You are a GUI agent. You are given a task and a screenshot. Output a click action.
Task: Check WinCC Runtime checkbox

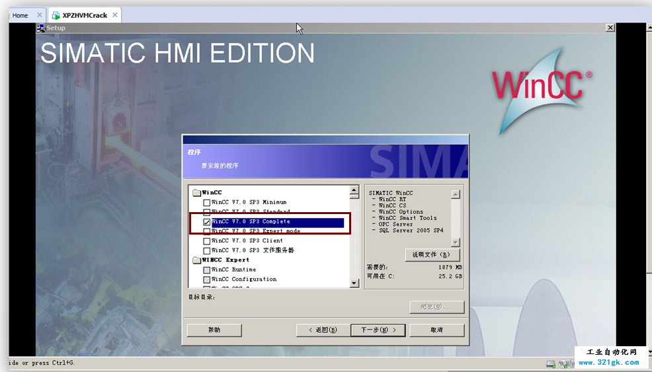207,270
